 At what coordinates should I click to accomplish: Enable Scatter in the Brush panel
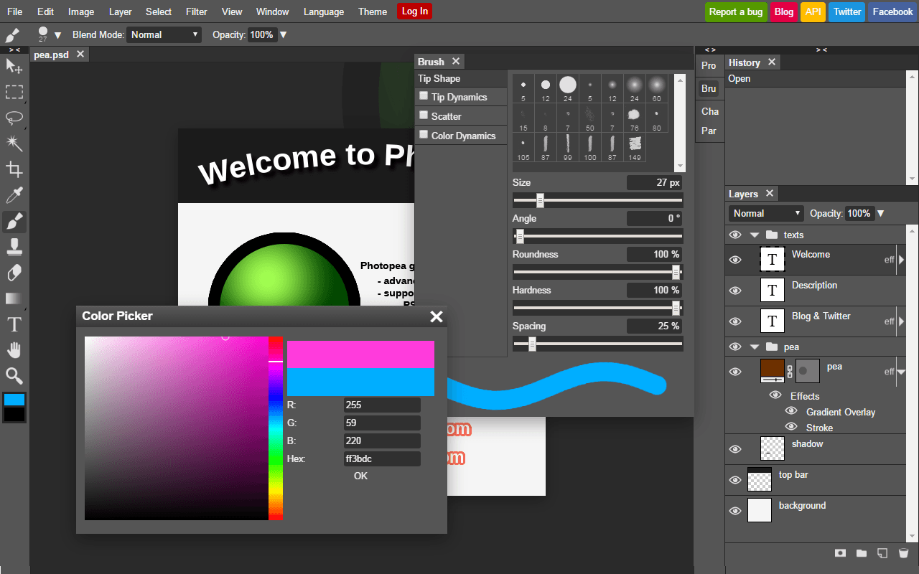pos(422,116)
